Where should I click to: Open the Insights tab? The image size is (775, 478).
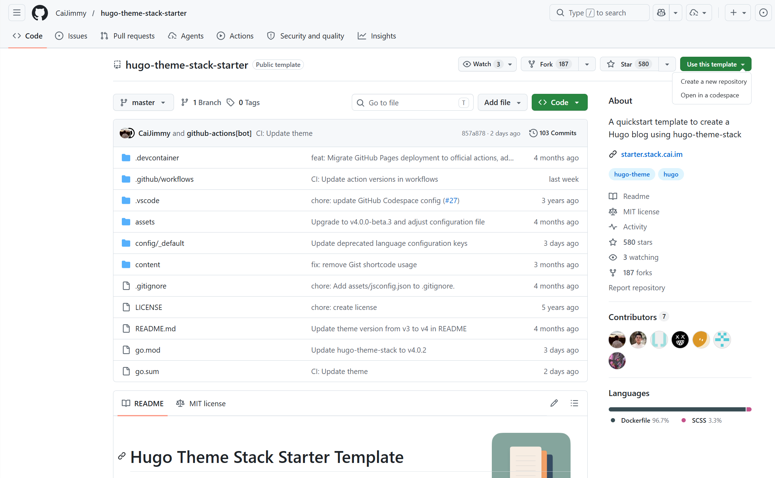coord(377,36)
